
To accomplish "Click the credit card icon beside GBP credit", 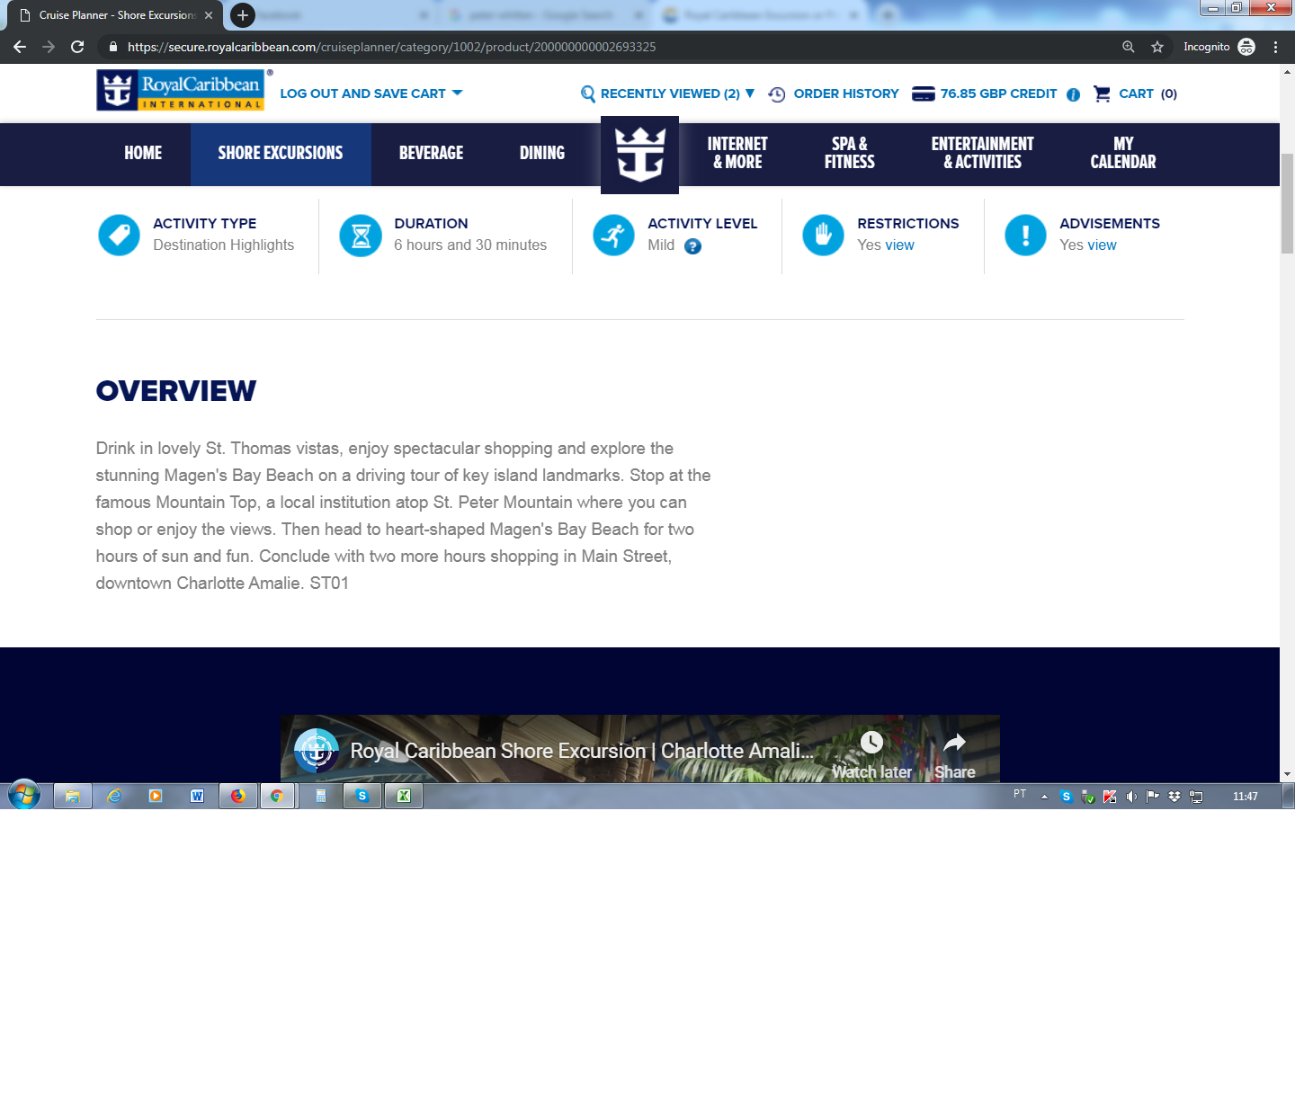I will (924, 94).
